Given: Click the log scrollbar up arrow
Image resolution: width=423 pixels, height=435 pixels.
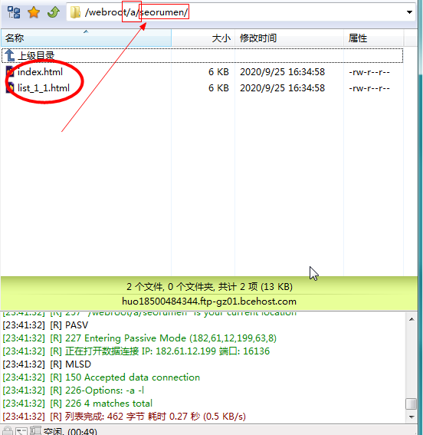Looking at the screenshot, I should [x=412, y=319].
